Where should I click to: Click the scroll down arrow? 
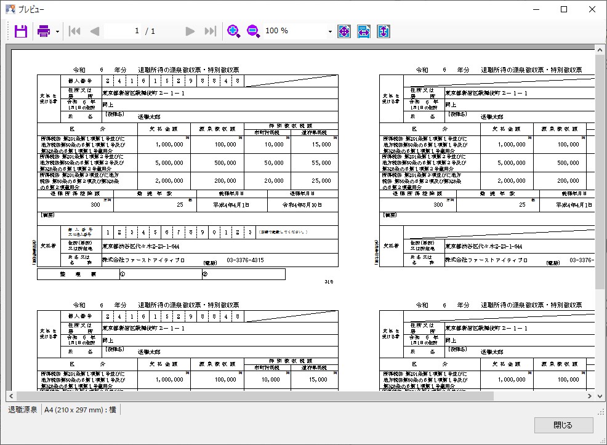[599, 396]
